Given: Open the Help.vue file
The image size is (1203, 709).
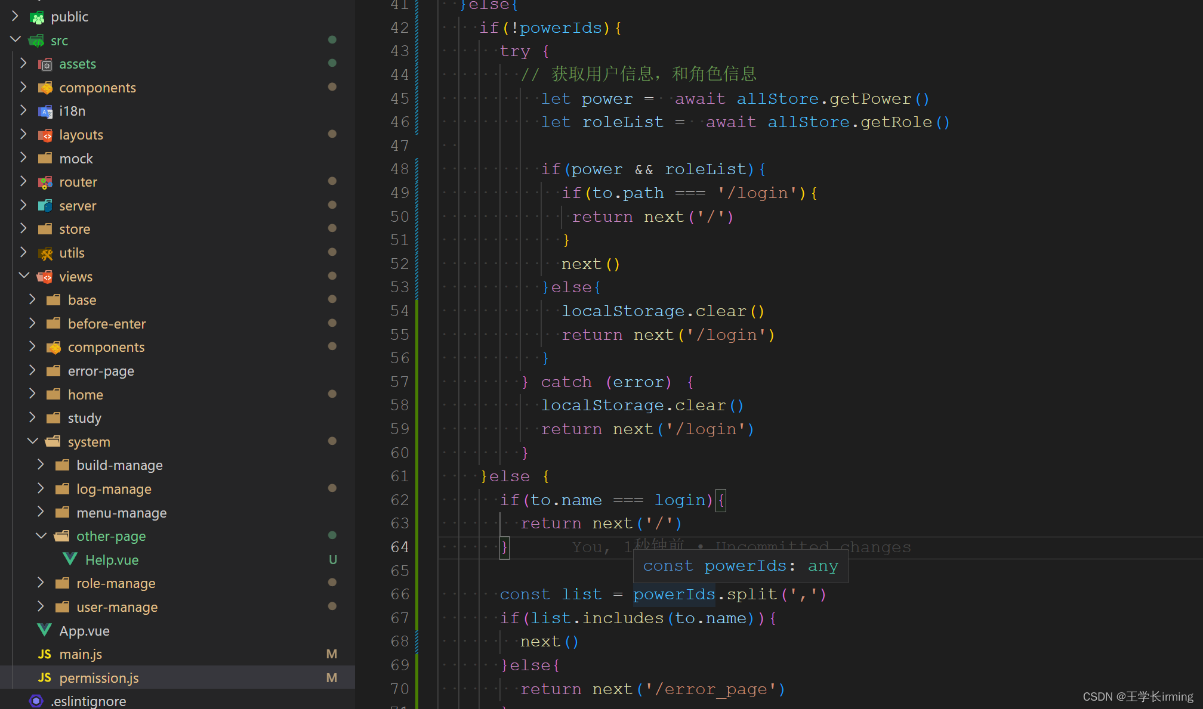Looking at the screenshot, I should (x=112, y=560).
